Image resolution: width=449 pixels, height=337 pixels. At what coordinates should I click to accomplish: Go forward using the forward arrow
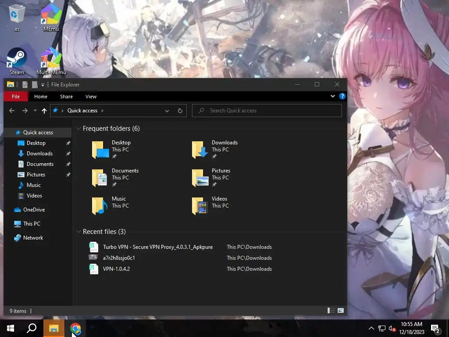(x=25, y=111)
